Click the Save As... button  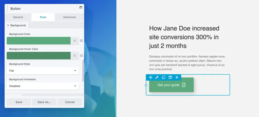click(x=44, y=102)
